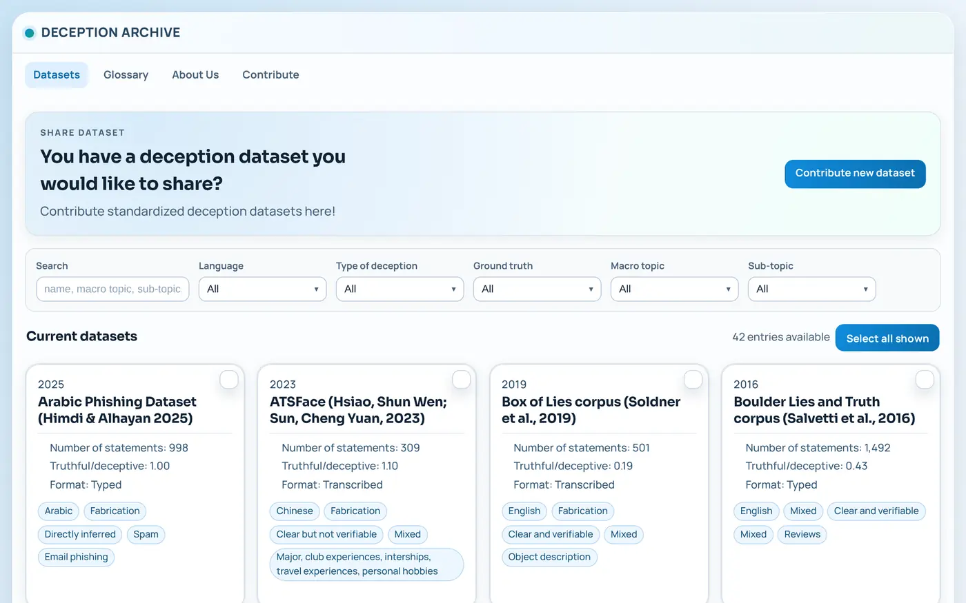
Task: Click 'Truthful/deceptive: 0.19' text
Action: point(573,467)
